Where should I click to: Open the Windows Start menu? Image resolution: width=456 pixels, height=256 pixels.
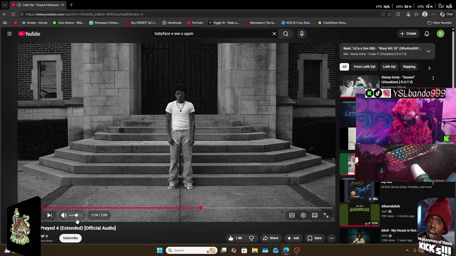(160, 250)
